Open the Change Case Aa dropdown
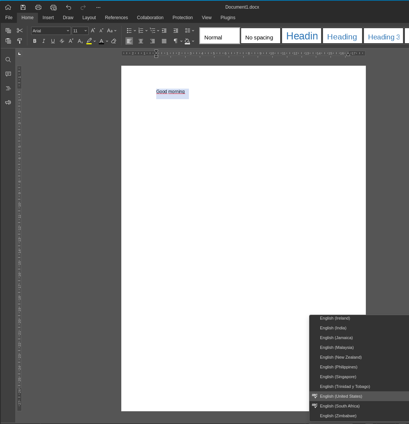409x424 pixels. pos(112,30)
